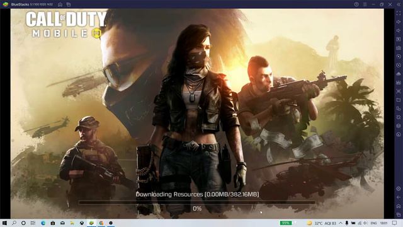Viewport: 403px width, 227px height.
Task: Click the sidebar icon just above the settings gear
Action: coord(399,134)
